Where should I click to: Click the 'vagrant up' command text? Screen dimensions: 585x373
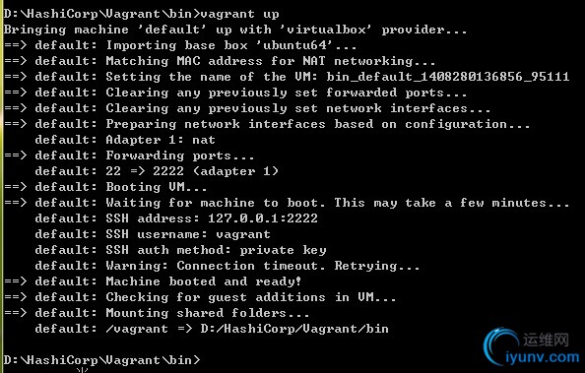(x=239, y=14)
